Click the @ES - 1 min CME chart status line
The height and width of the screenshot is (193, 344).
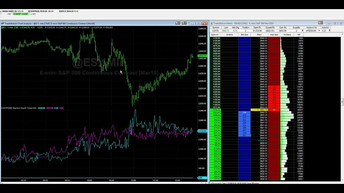tap(57, 28)
